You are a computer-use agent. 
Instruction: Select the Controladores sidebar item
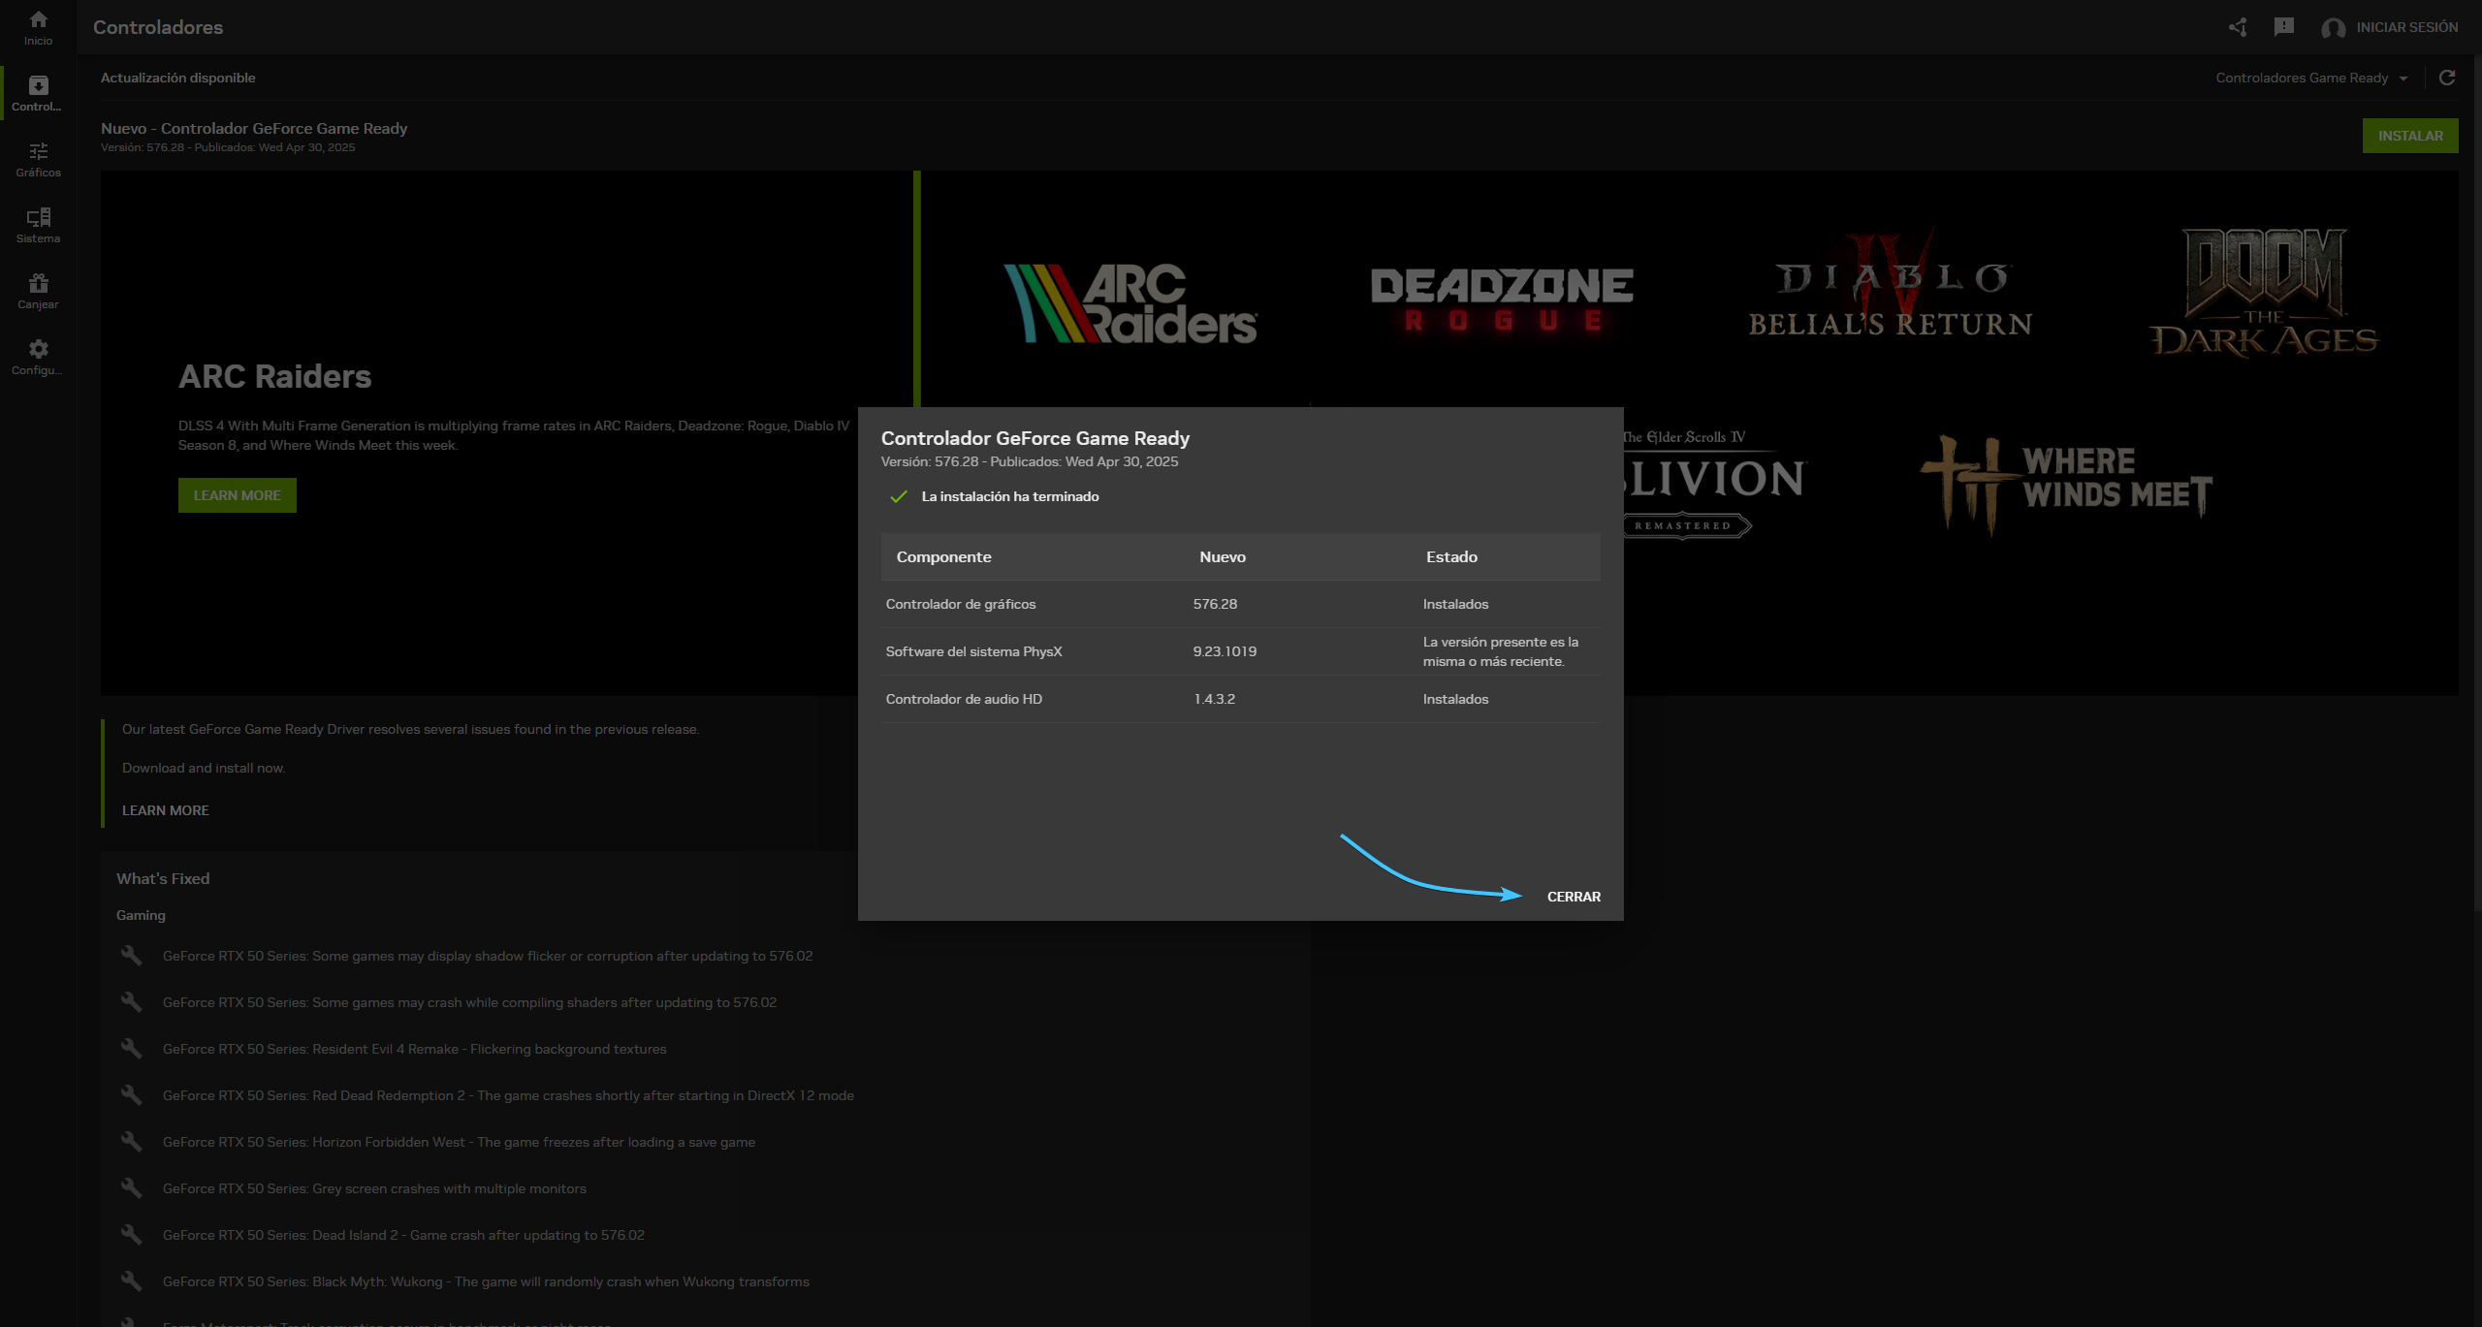[38, 93]
